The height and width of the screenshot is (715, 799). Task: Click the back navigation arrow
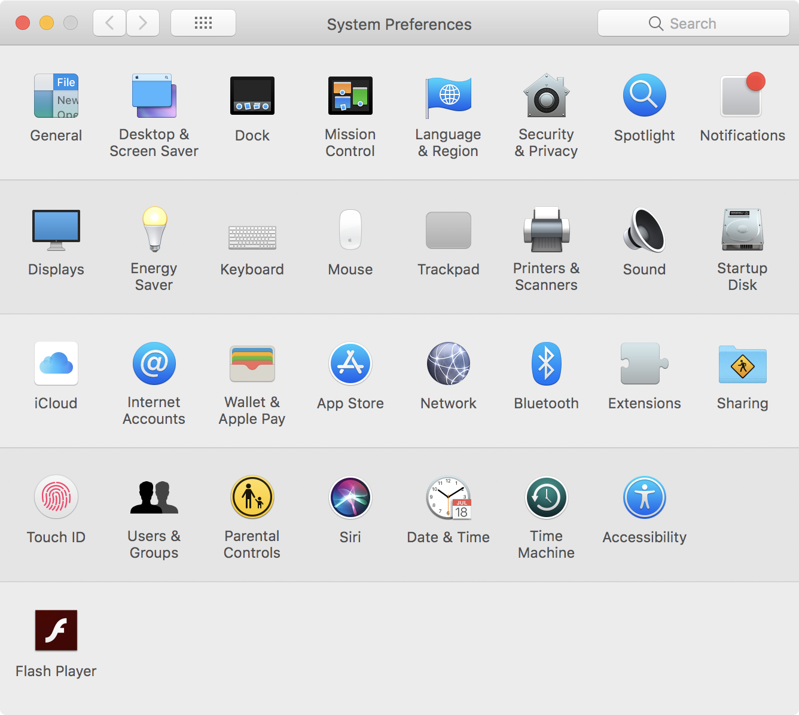pyautogui.click(x=109, y=23)
